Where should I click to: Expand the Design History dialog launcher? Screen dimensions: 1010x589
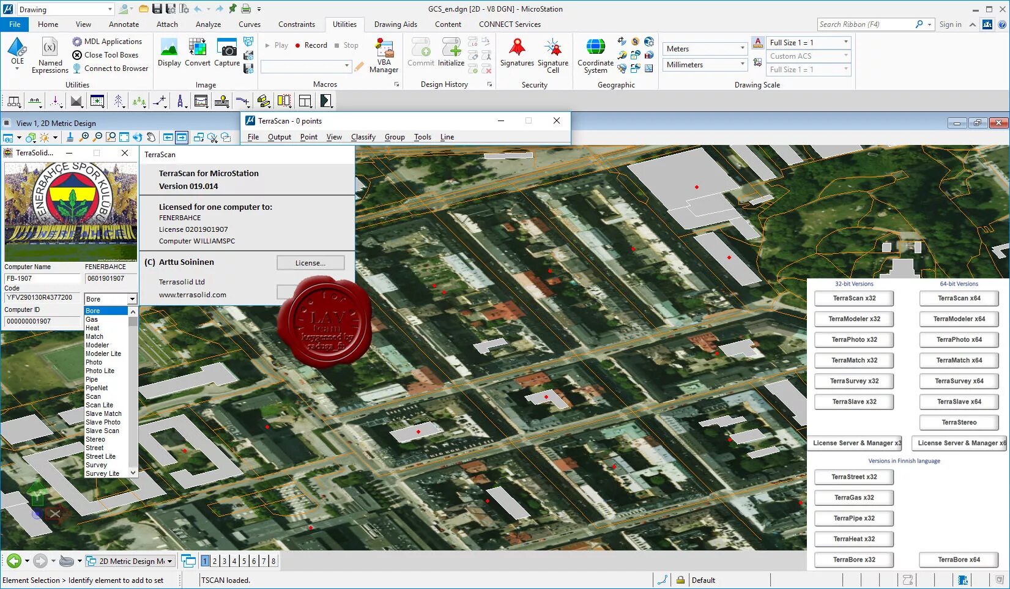[x=489, y=84]
